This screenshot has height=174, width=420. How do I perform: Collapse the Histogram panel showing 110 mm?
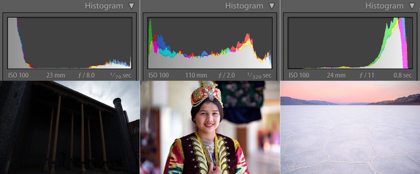(x=272, y=6)
